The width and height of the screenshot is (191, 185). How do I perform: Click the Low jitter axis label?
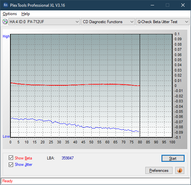pyautogui.click(x=6, y=136)
